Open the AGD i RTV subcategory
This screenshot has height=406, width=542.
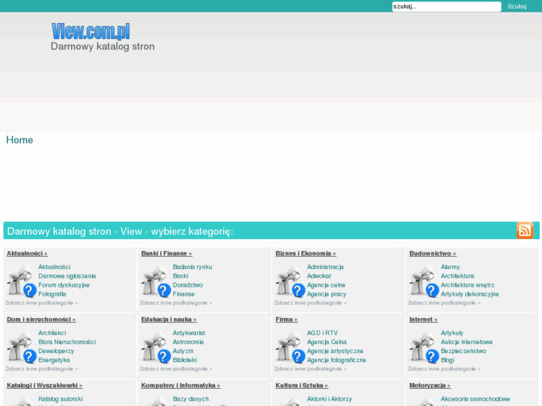click(323, 333)
